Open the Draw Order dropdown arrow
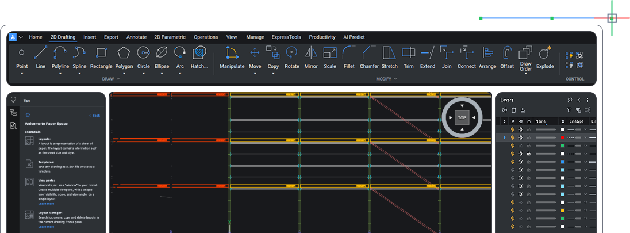Image resolution: width=630 pixels, height=233 pixels. [x=525, y=74]
